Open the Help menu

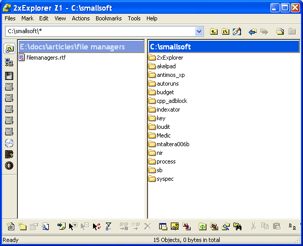[151, 18]
